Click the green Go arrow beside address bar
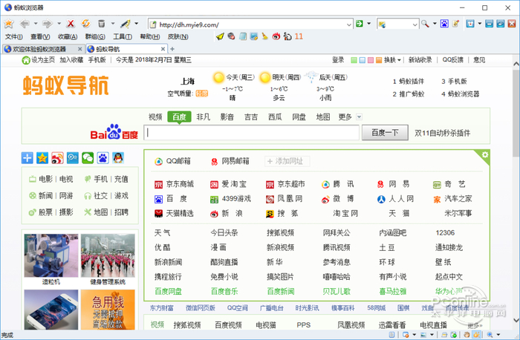Viewport: 520px width, 340px height. [359, 24]
